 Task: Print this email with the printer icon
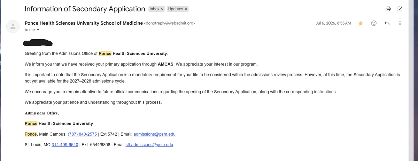388,9
